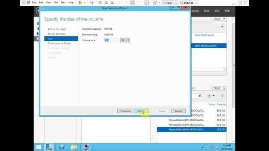Click the magnifier search icon in disks panel

[x=200, y=96]
